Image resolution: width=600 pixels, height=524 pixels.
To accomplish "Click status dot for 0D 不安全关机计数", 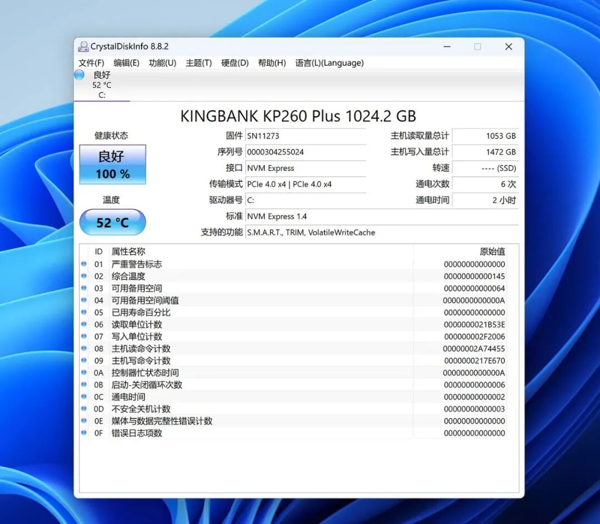I will (84, 408).
